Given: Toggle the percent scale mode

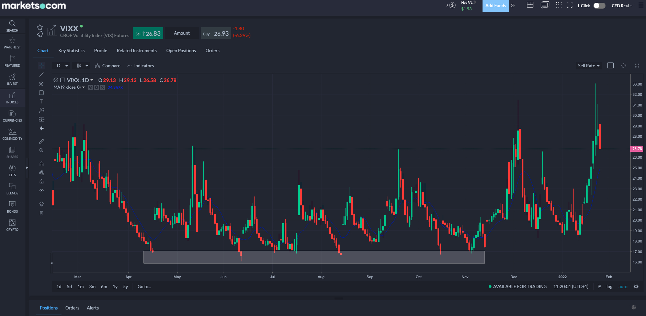Looking at the screenshot, I should (599, 286).
